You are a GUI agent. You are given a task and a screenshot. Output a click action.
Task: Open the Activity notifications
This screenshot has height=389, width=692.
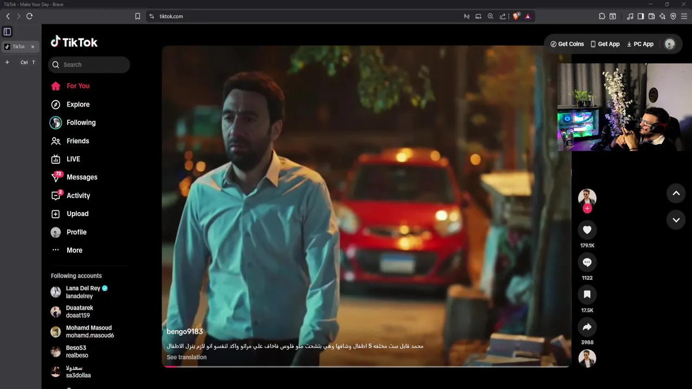tap(71, 196)
